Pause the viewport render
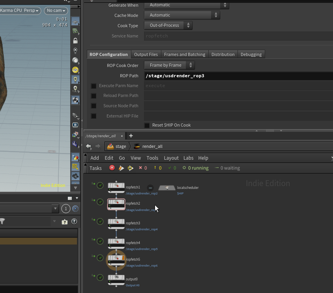This screenshot has height=293, width=333. click(x=75, y=125)
